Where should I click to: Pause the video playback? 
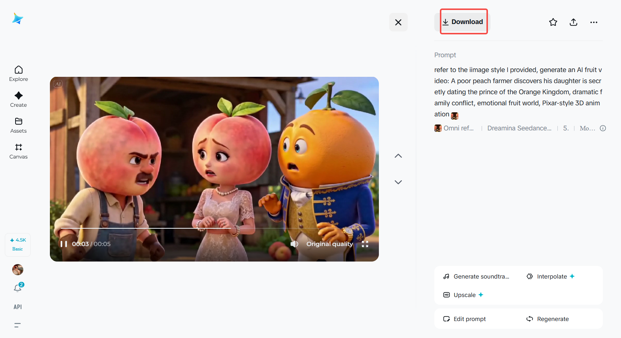tap(64, 244)
